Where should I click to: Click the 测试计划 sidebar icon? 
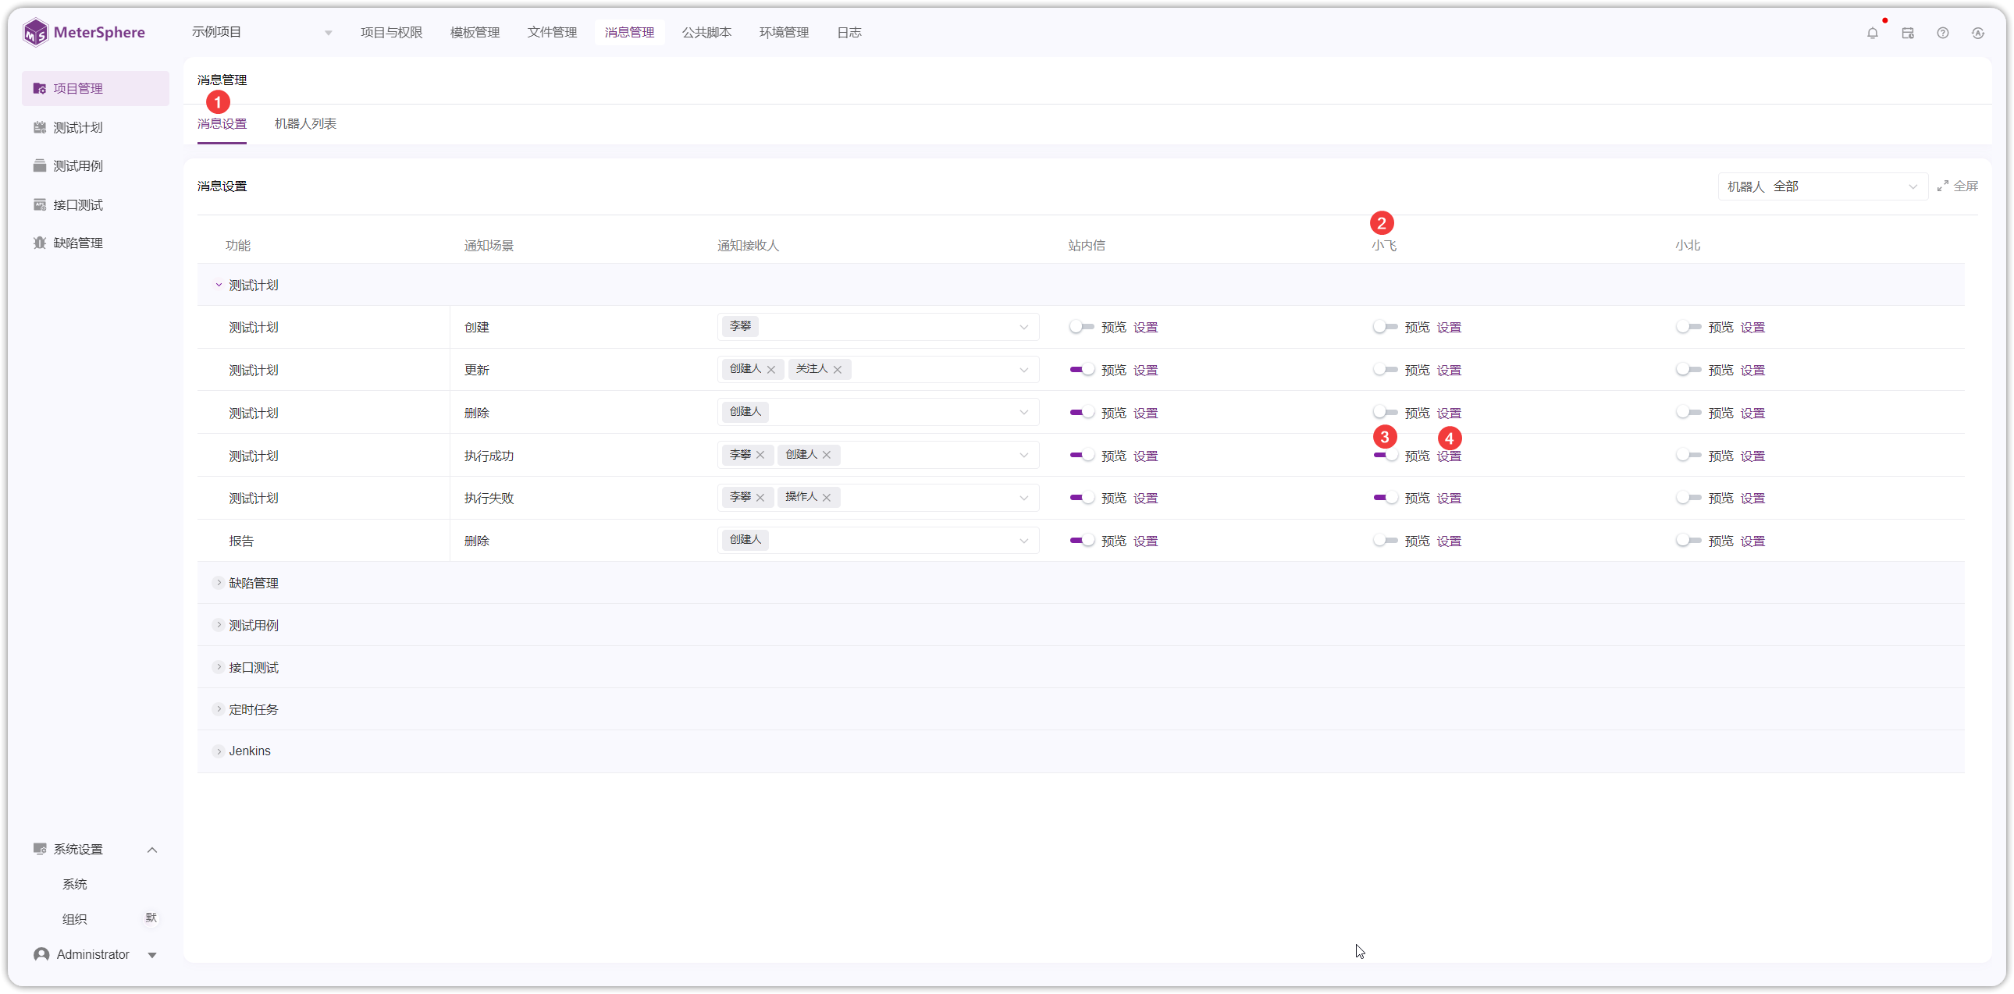pyautogui.click(x=39, y=127)
